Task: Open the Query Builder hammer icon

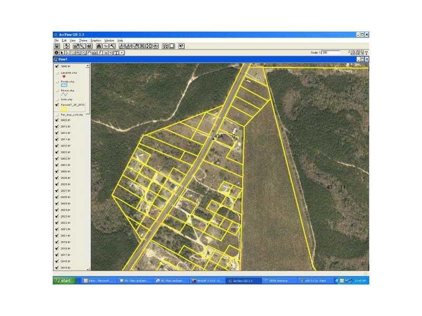Action: point(112,46)
